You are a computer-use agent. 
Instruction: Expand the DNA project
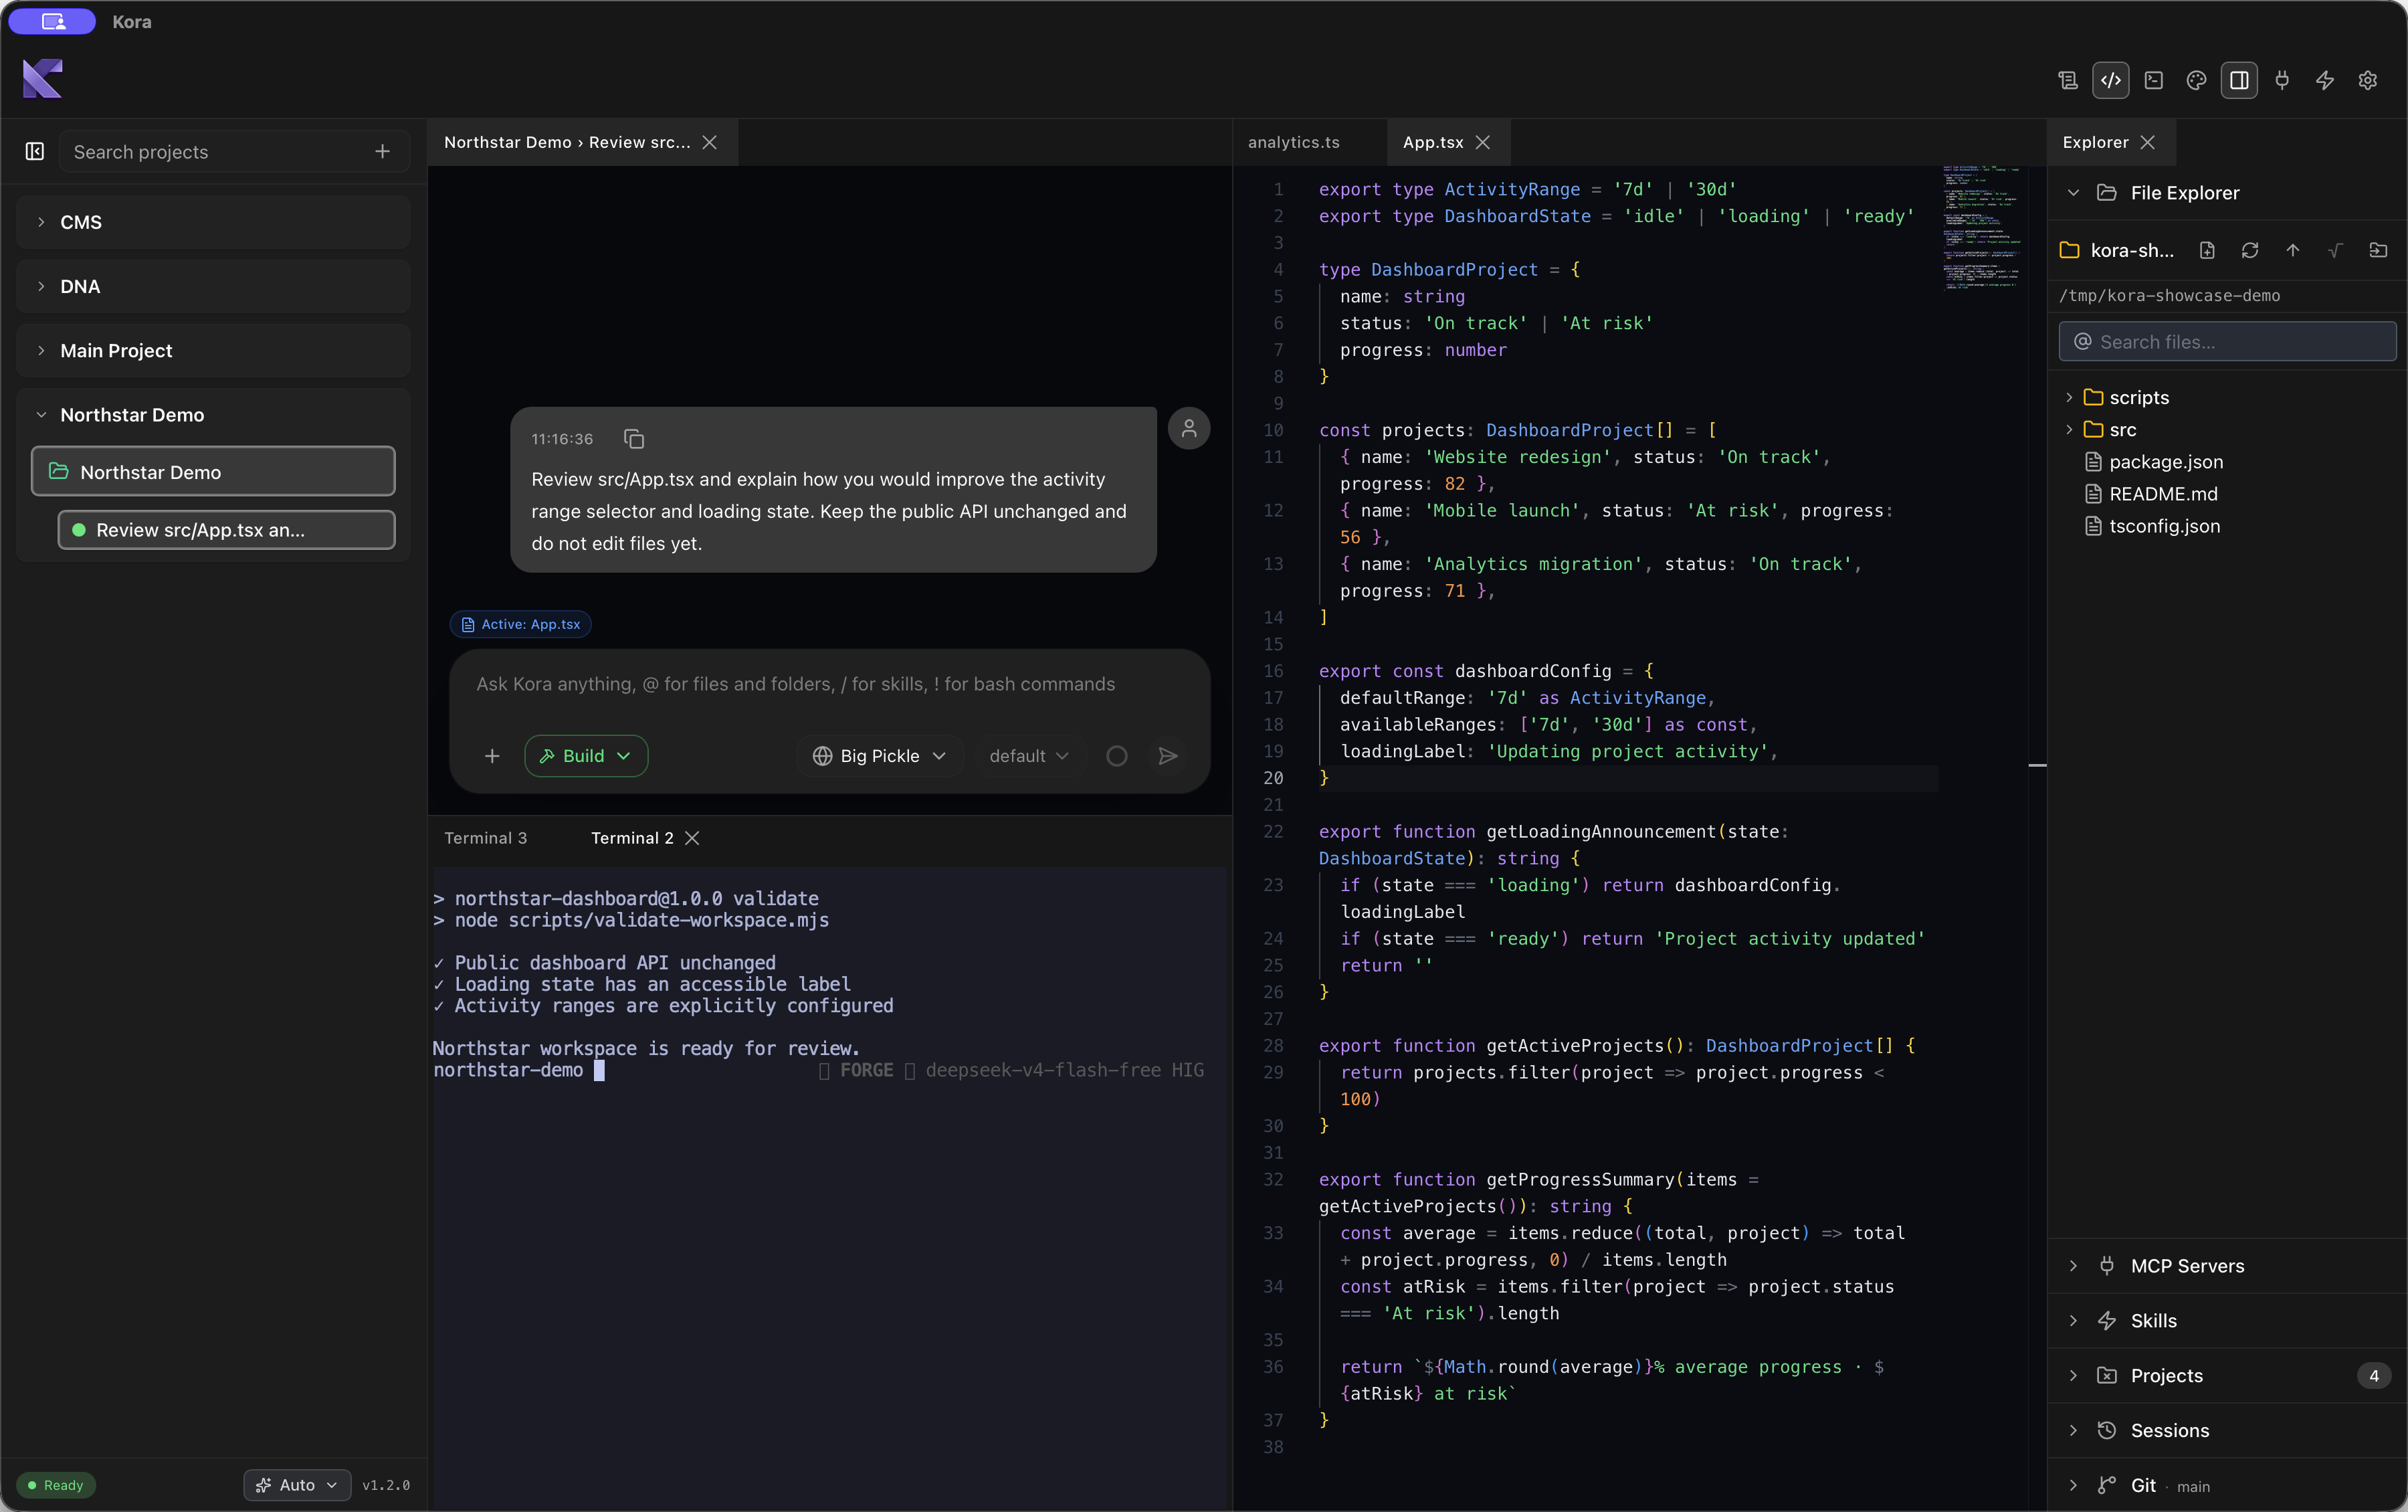213,286
